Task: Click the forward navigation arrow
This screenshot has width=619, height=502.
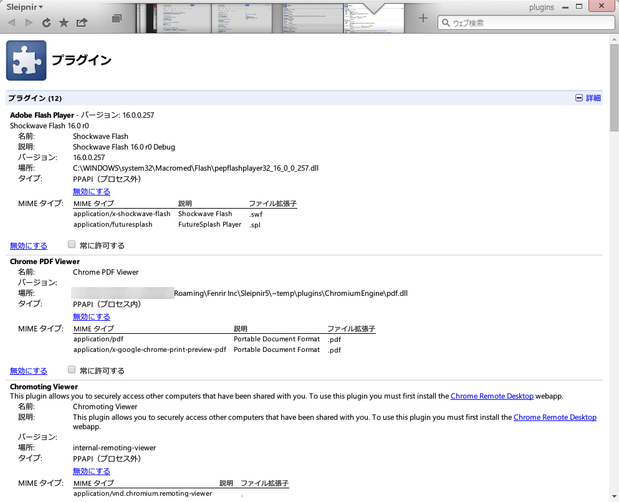Action: point(28,22)
